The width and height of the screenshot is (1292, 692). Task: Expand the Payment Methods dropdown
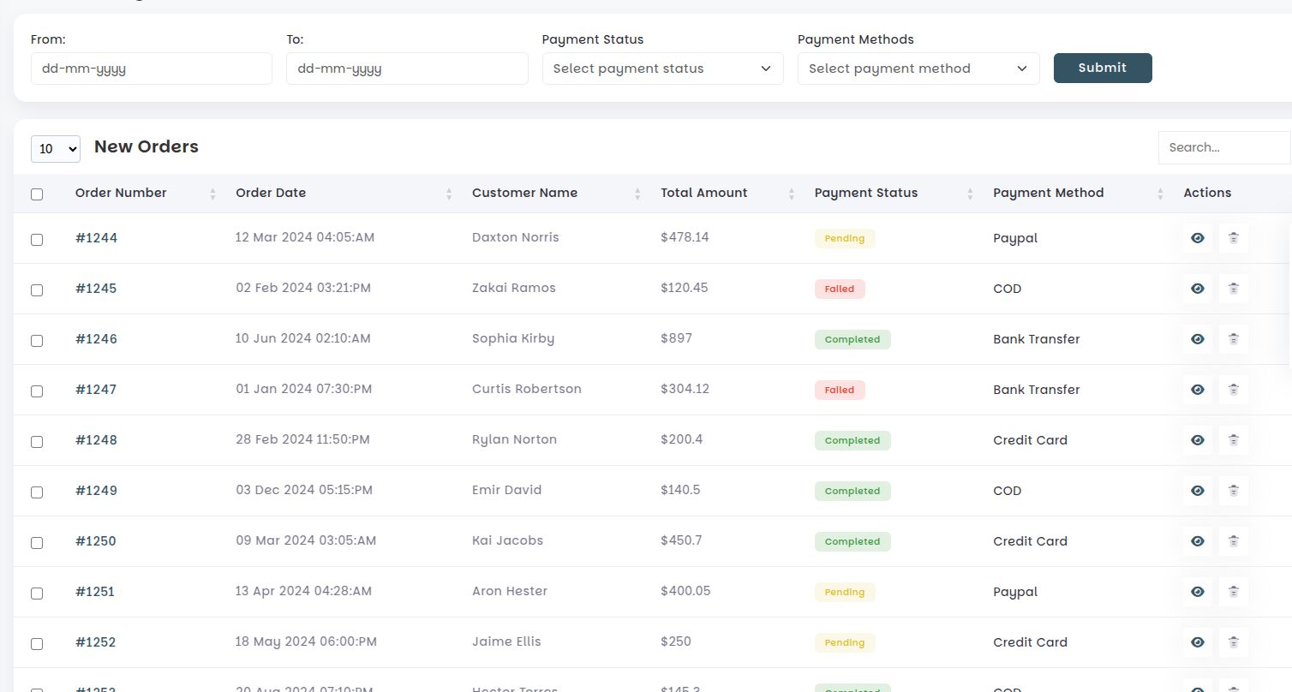918,69
